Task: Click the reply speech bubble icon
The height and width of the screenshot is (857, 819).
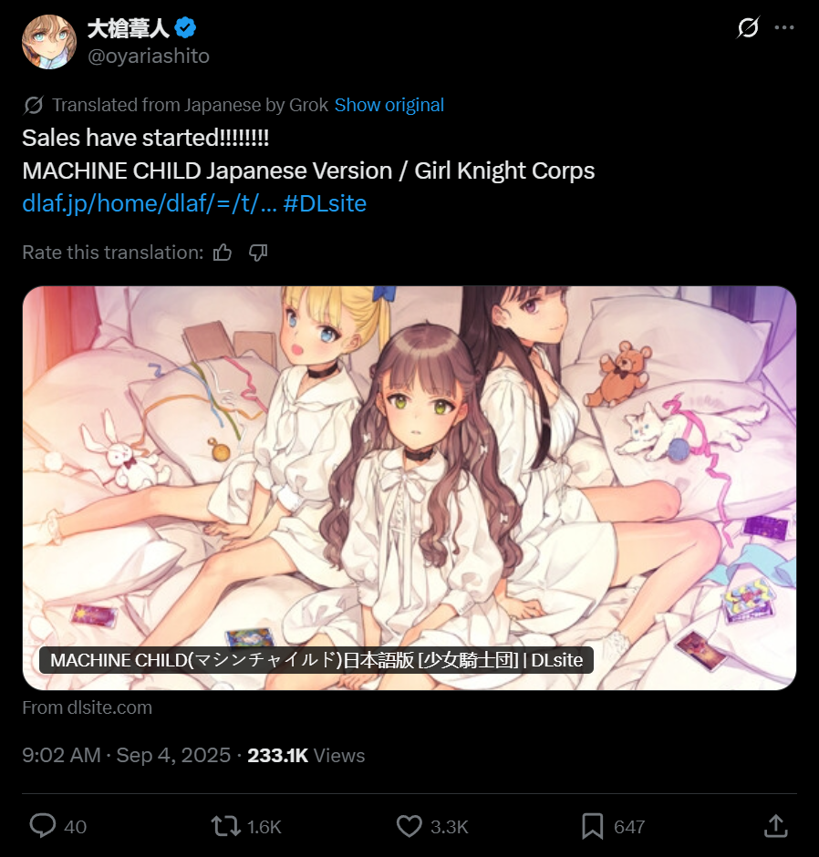Action: click(x=43, y=826)
